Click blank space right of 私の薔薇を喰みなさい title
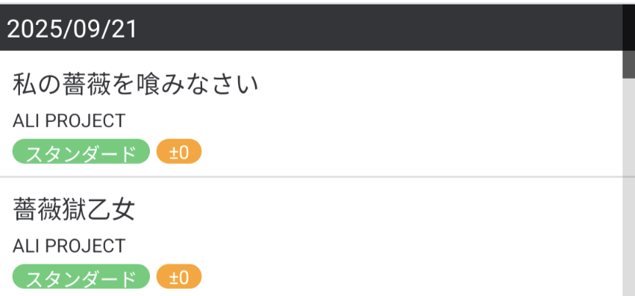 (x=441, y=85)
